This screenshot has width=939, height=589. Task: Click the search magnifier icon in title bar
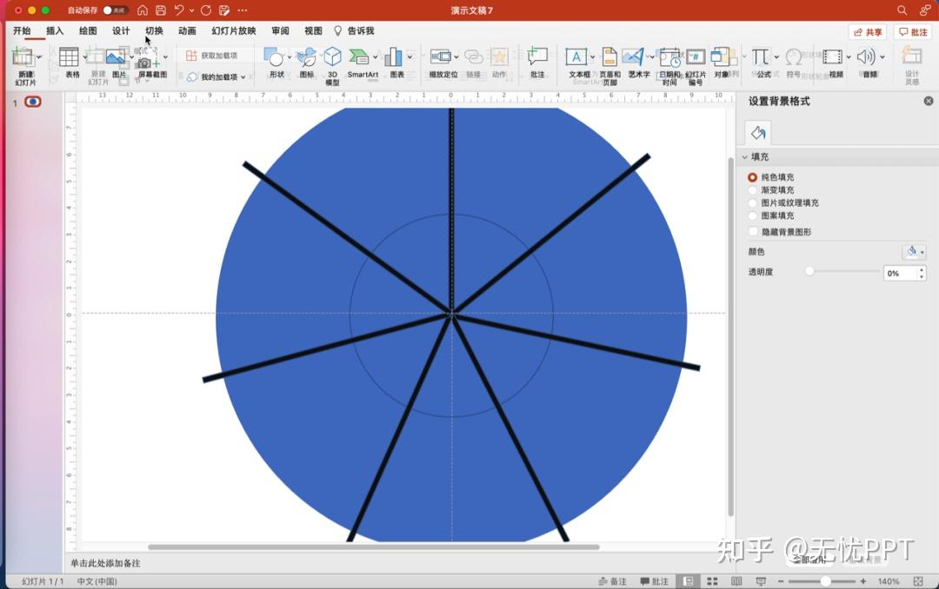point(902,10)
